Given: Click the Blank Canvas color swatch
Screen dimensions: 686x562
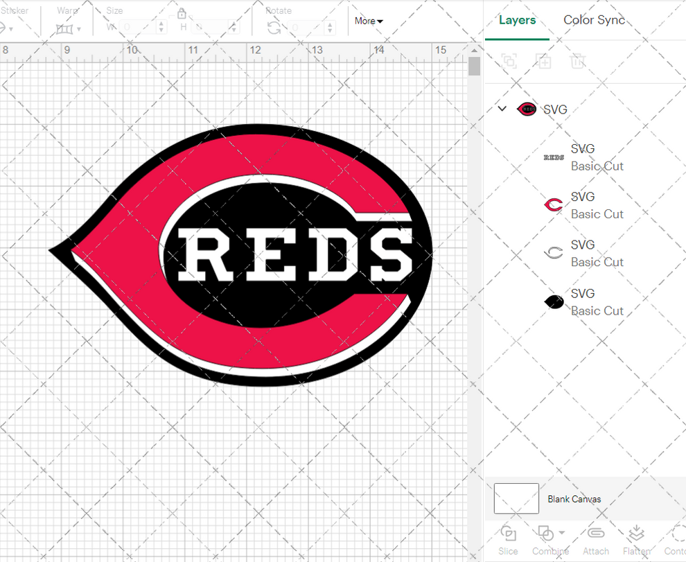Looking at the screenshot, I should (x=516, y=499).
